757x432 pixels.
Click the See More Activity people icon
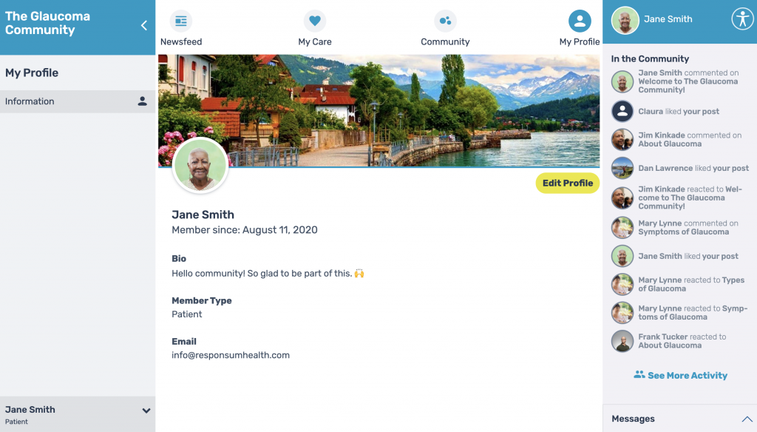point(639,374)
